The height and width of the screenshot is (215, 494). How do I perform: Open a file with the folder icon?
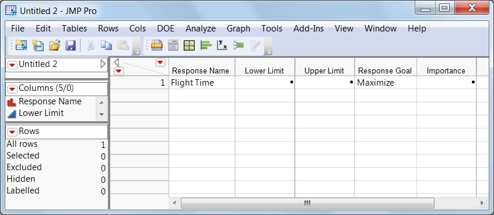point(54,46)
